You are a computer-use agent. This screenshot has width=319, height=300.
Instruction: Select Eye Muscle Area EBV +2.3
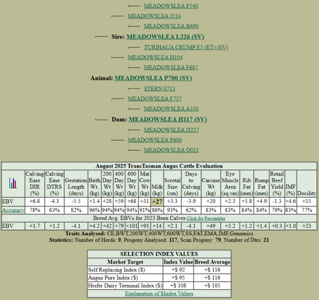(230, 201)
